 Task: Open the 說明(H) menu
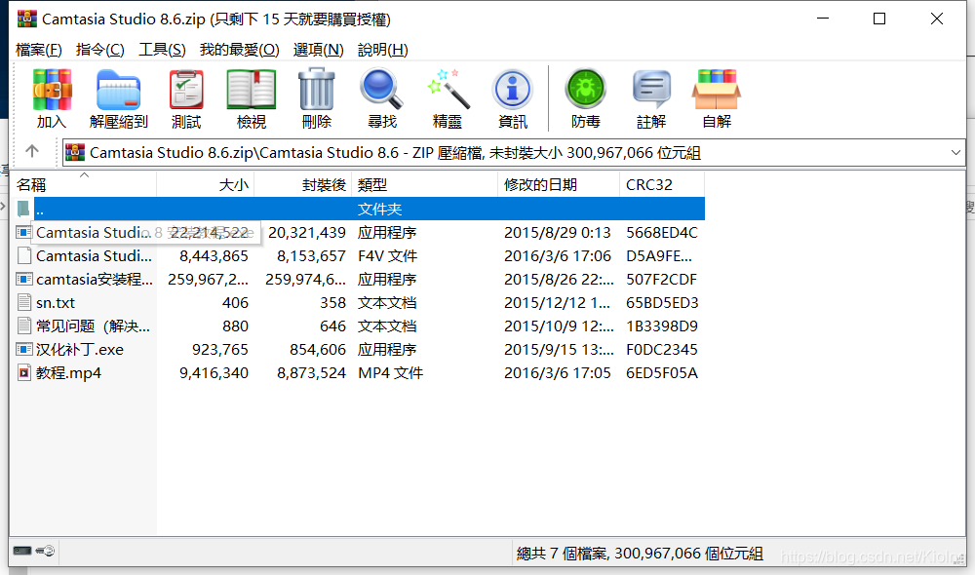click(x=383, y=50)
